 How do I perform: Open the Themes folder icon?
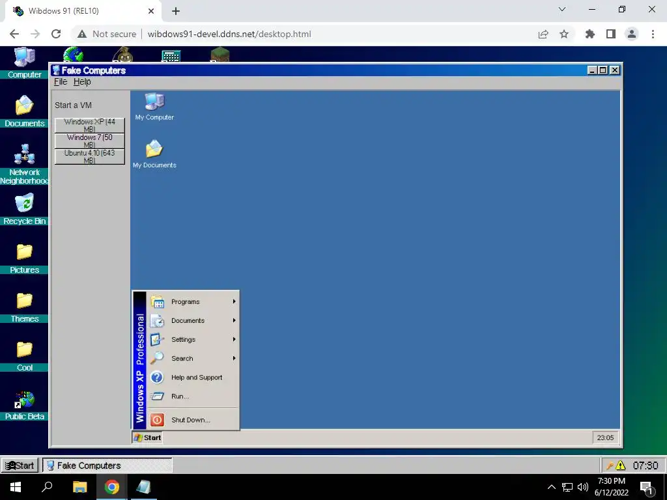(24, 301)
